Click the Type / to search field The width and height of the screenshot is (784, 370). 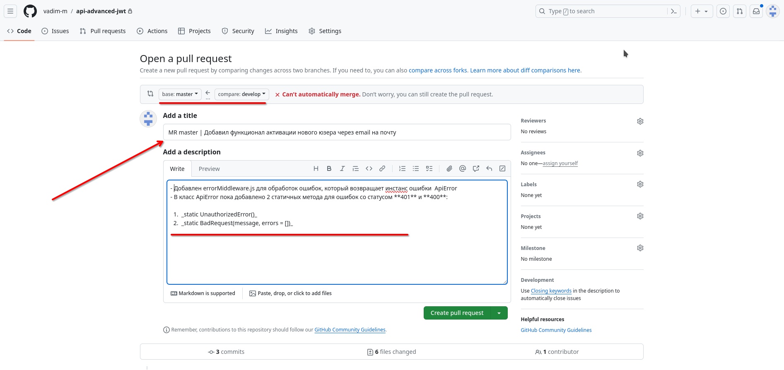pos(602,11)
